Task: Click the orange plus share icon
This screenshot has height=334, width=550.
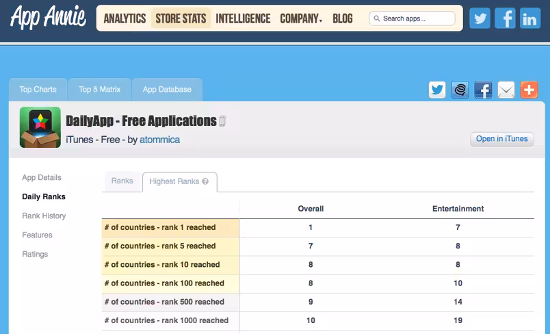Action: tap(529, 90)
